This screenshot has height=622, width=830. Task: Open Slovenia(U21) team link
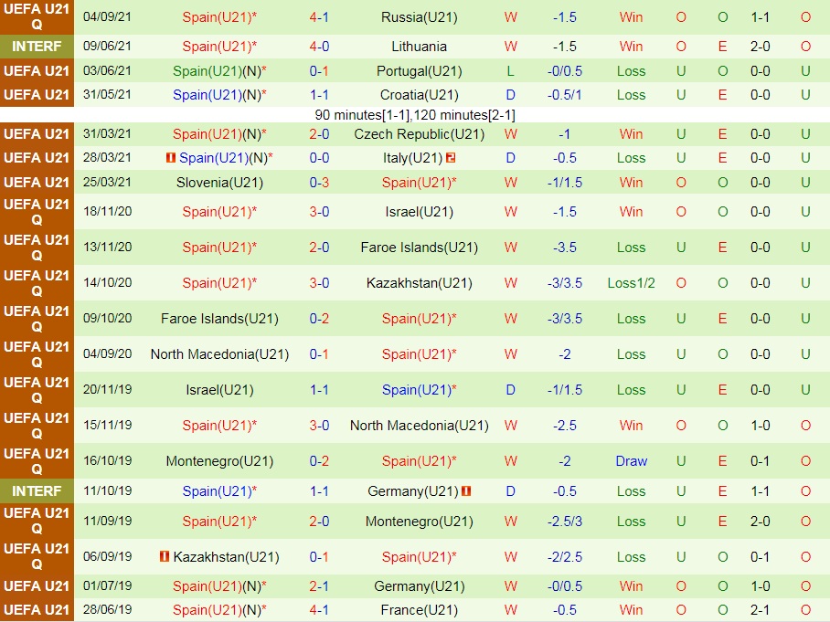[x=219, y=183]
